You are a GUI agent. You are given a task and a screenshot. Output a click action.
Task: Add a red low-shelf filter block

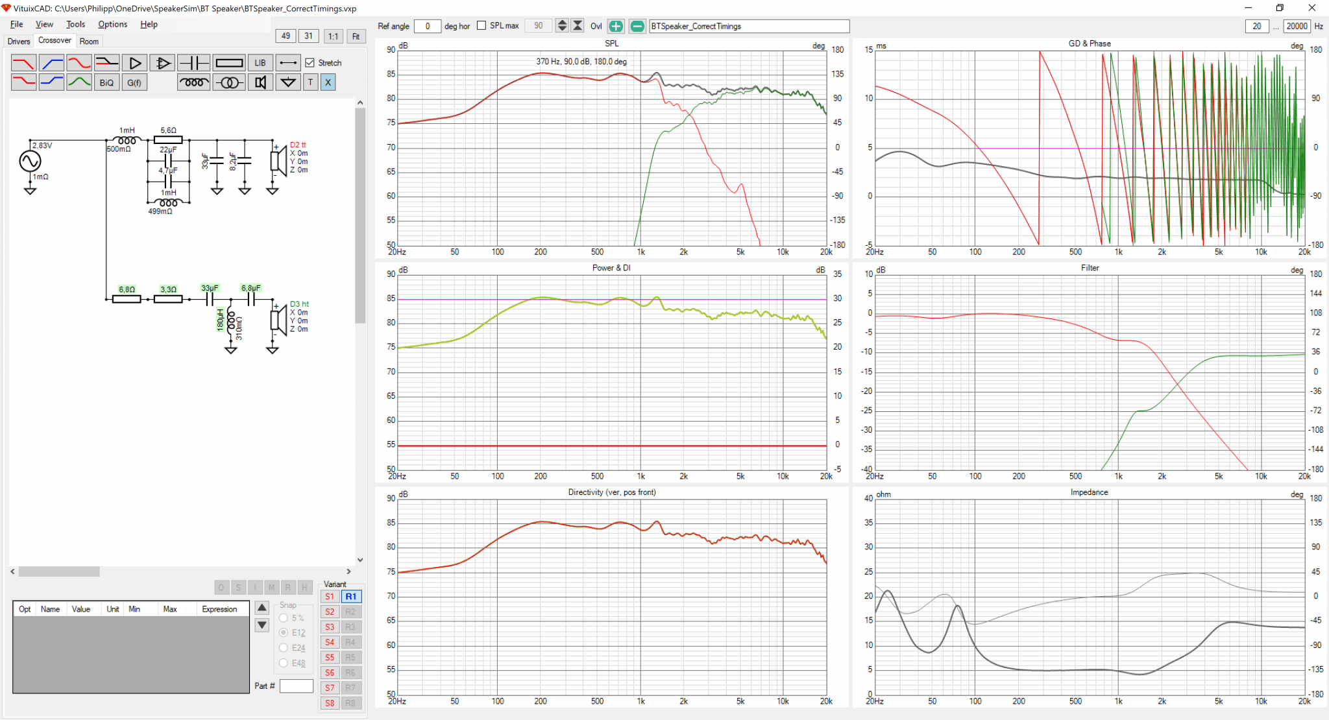23,82
